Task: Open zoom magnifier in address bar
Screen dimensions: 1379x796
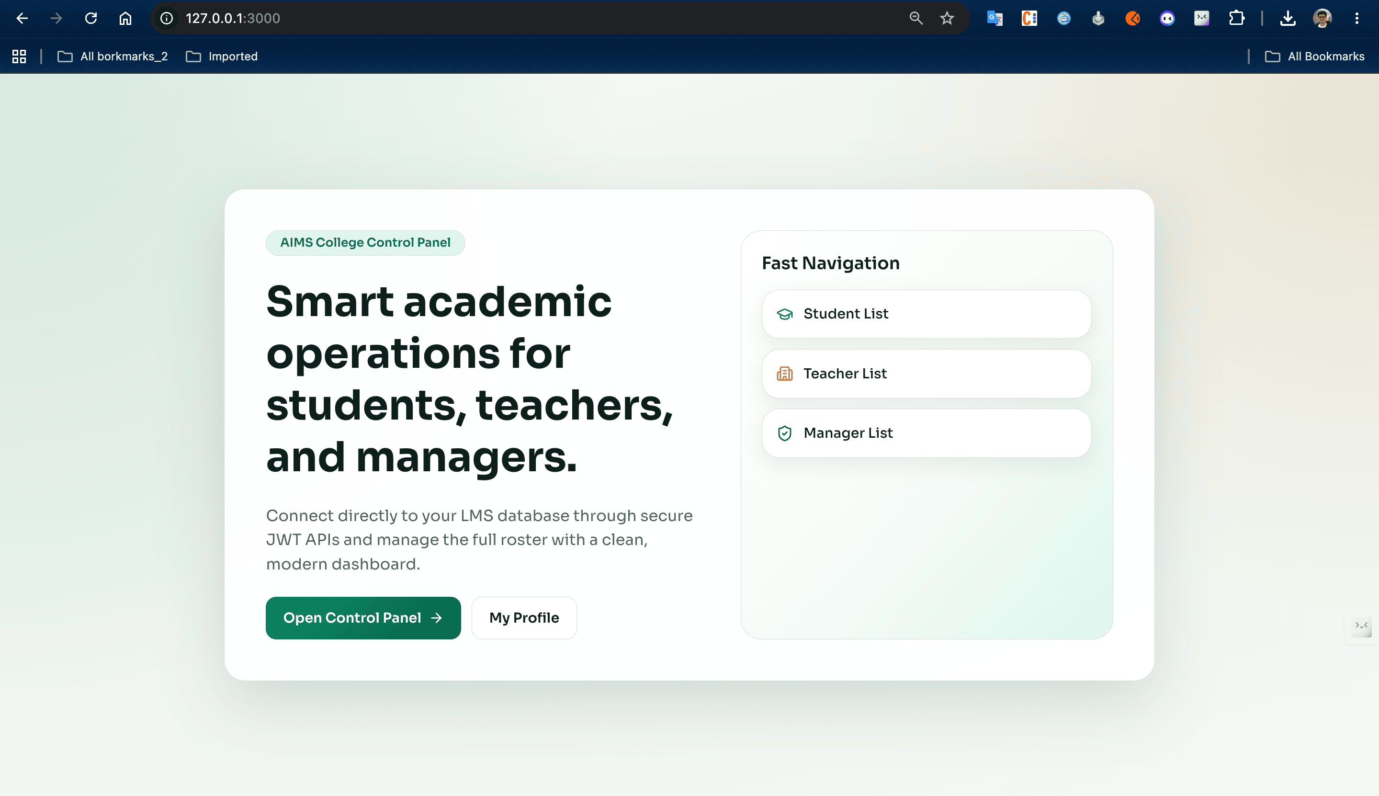Action: coord(916,18)
